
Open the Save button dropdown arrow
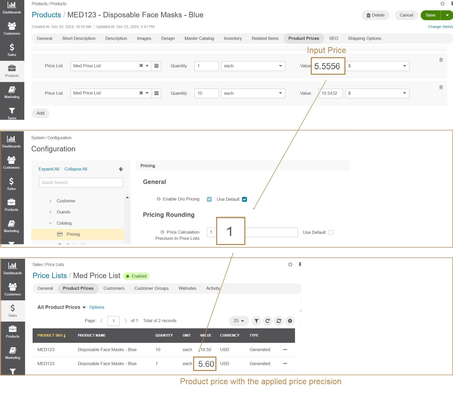[447, 15]
